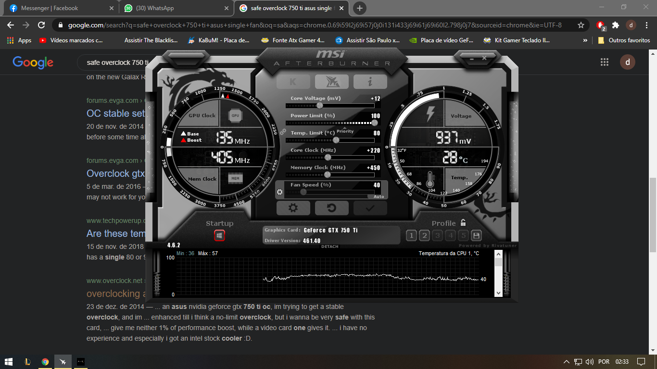Viewport: 657px width, 369px height.
Task: Click Temp. Limit Priority marker
Action: click(x=345, y=131)
